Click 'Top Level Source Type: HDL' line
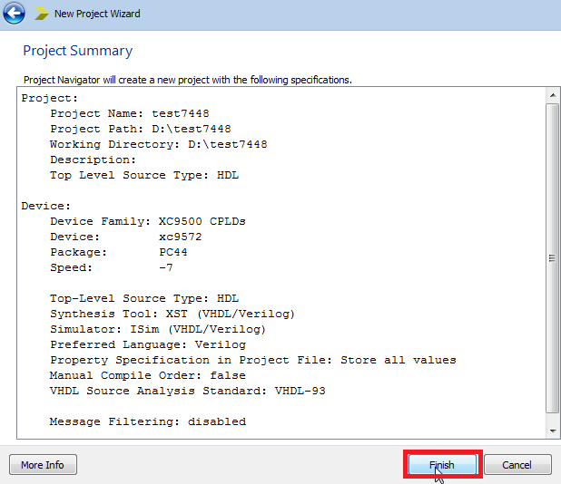The image size is (561, 484). click(x=144, y=175)
